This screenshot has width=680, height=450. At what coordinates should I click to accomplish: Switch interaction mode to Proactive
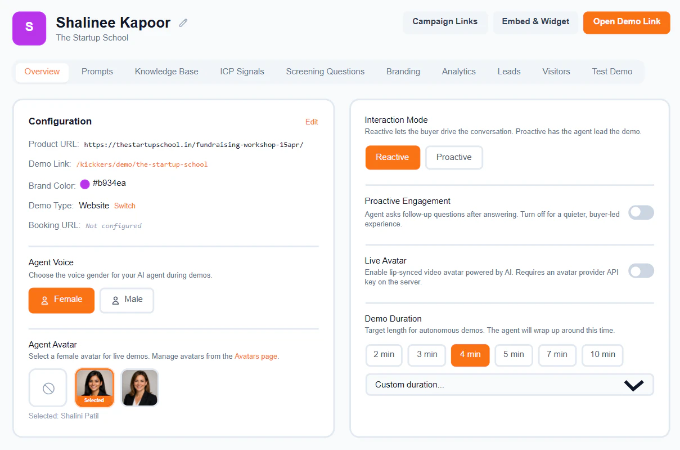pyautogui.click(x=454, y=158)
